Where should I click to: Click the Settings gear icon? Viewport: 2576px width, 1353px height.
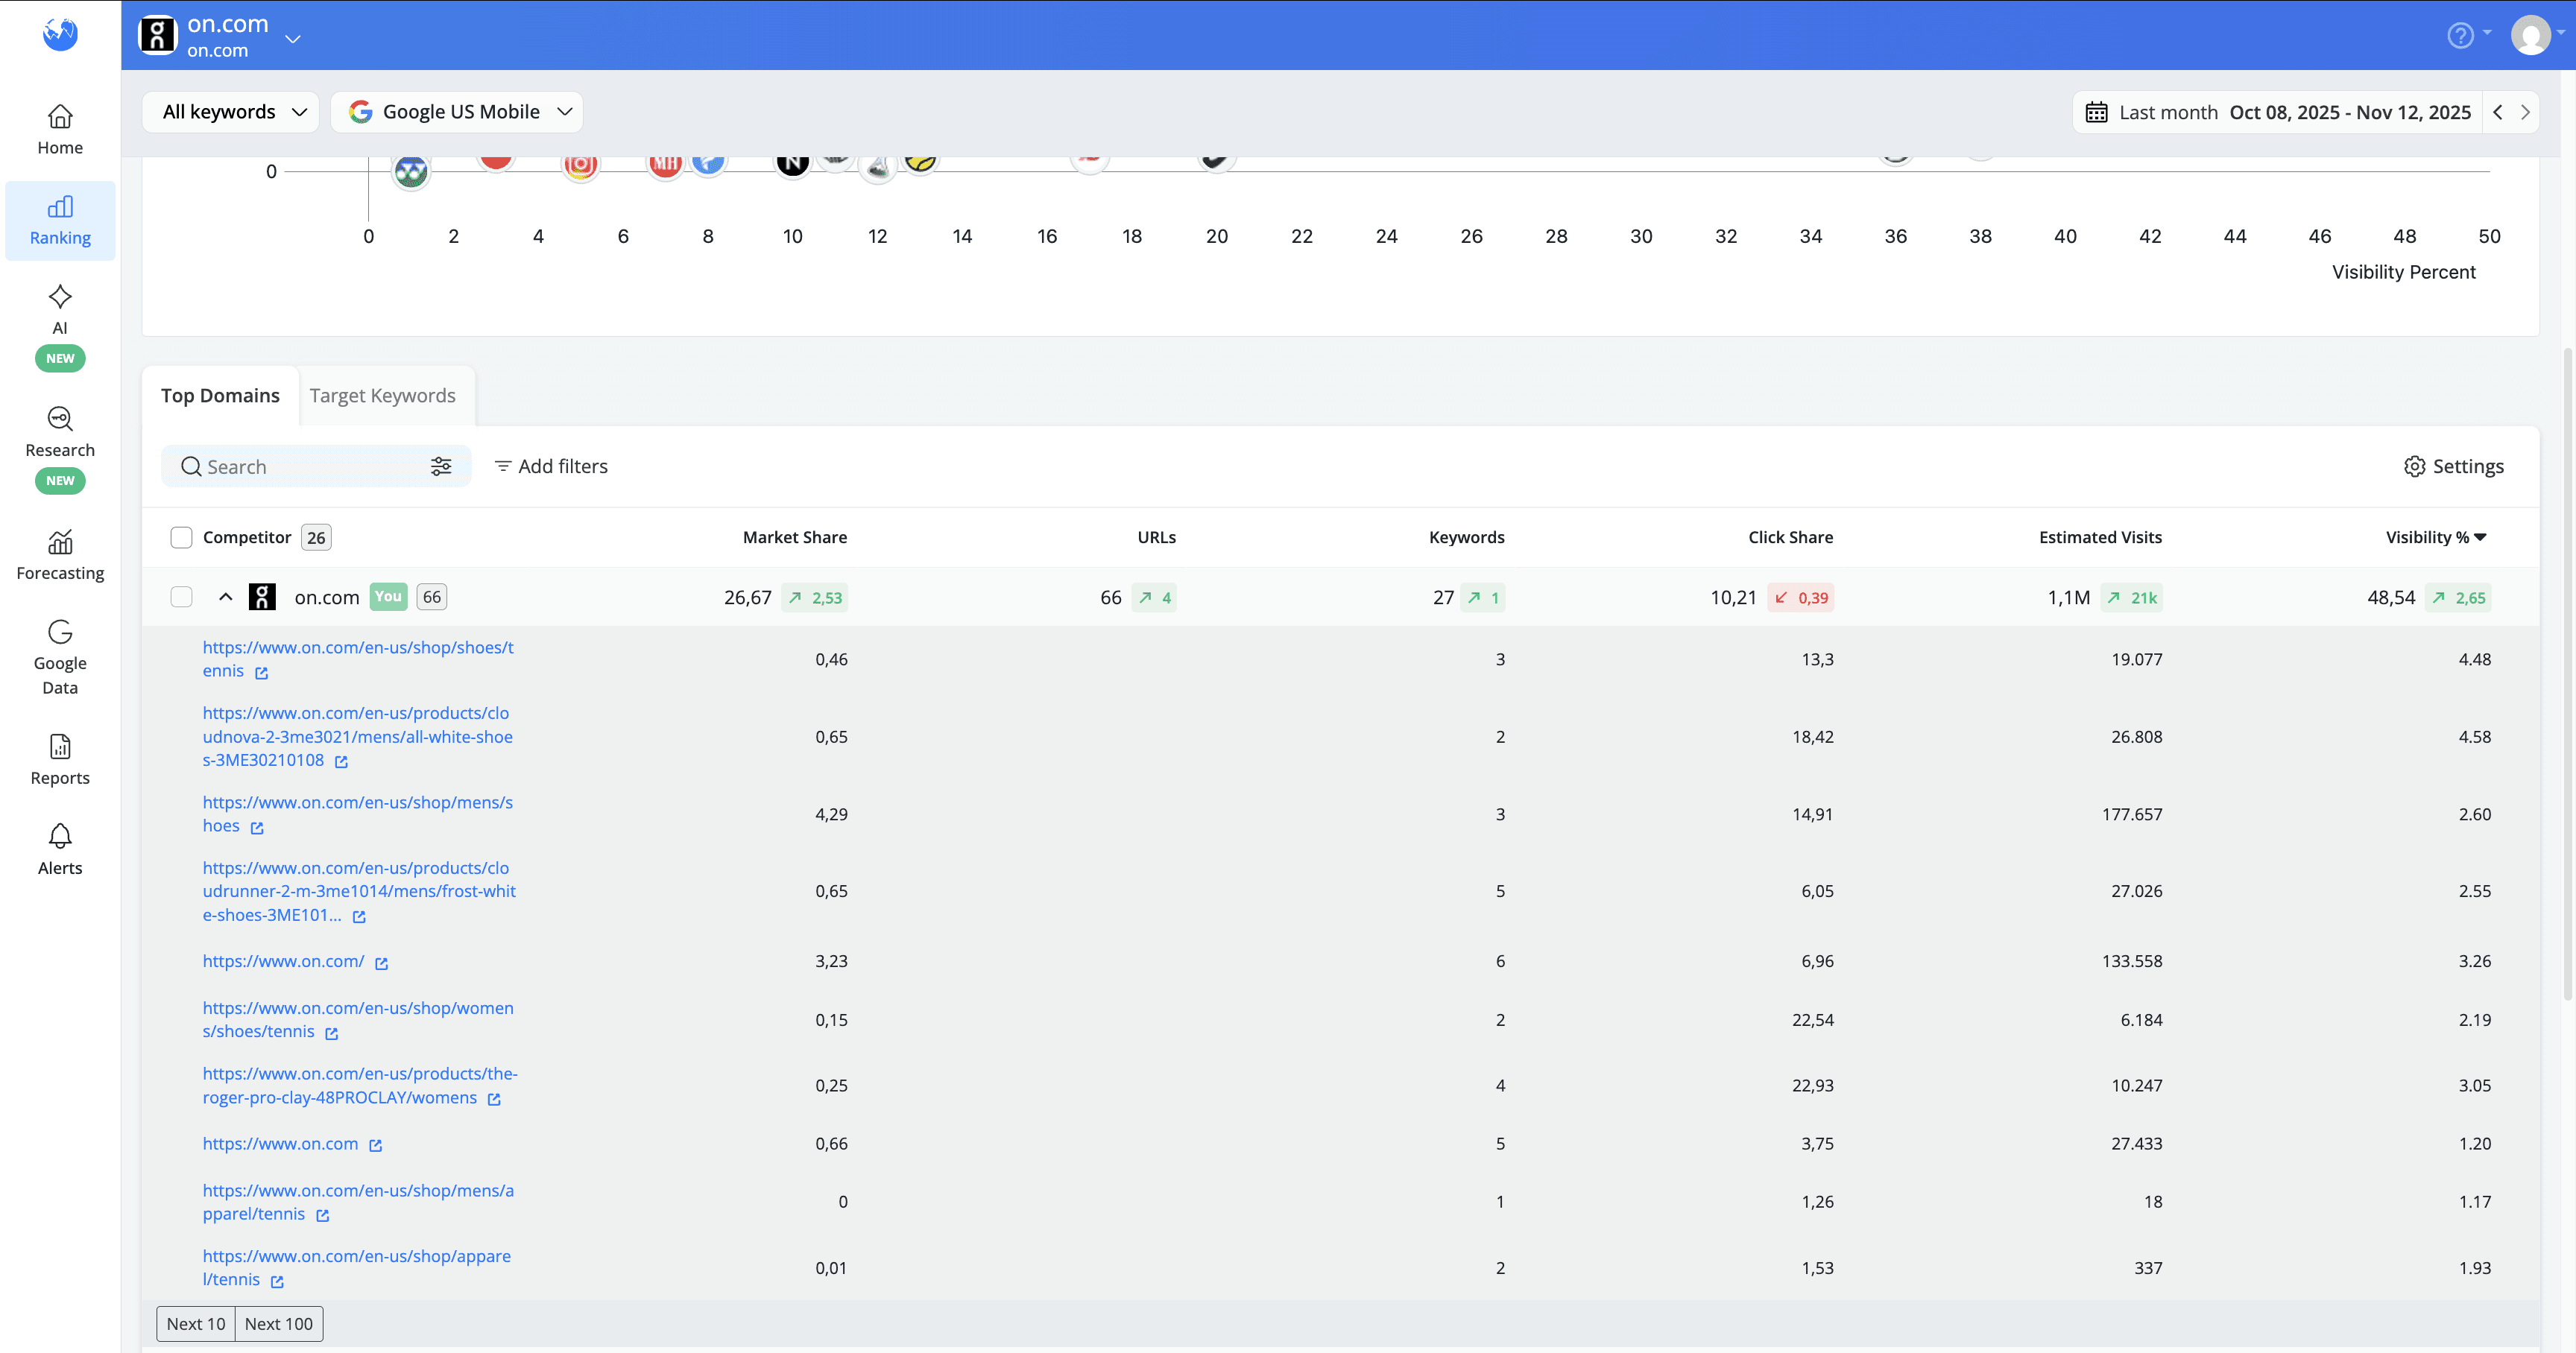[2414, 466]
